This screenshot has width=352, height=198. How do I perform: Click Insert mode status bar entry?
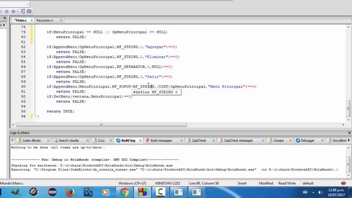[242, 183]
